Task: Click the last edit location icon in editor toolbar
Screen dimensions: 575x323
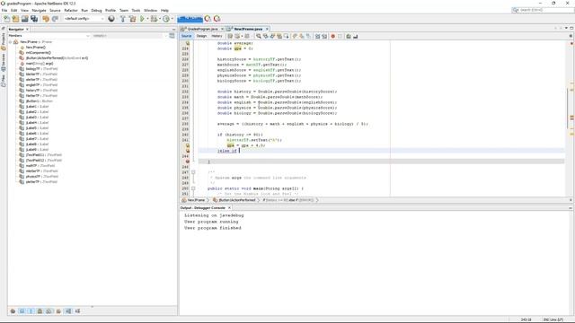Action: click(x=230, y=36)
